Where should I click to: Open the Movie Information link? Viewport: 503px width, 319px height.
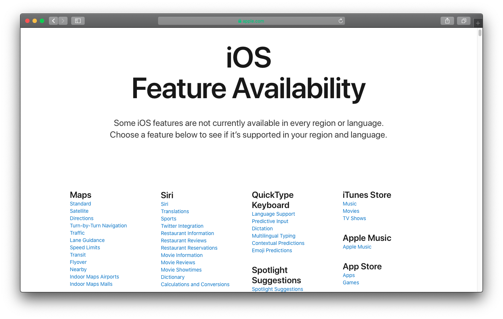click(182, 255)
